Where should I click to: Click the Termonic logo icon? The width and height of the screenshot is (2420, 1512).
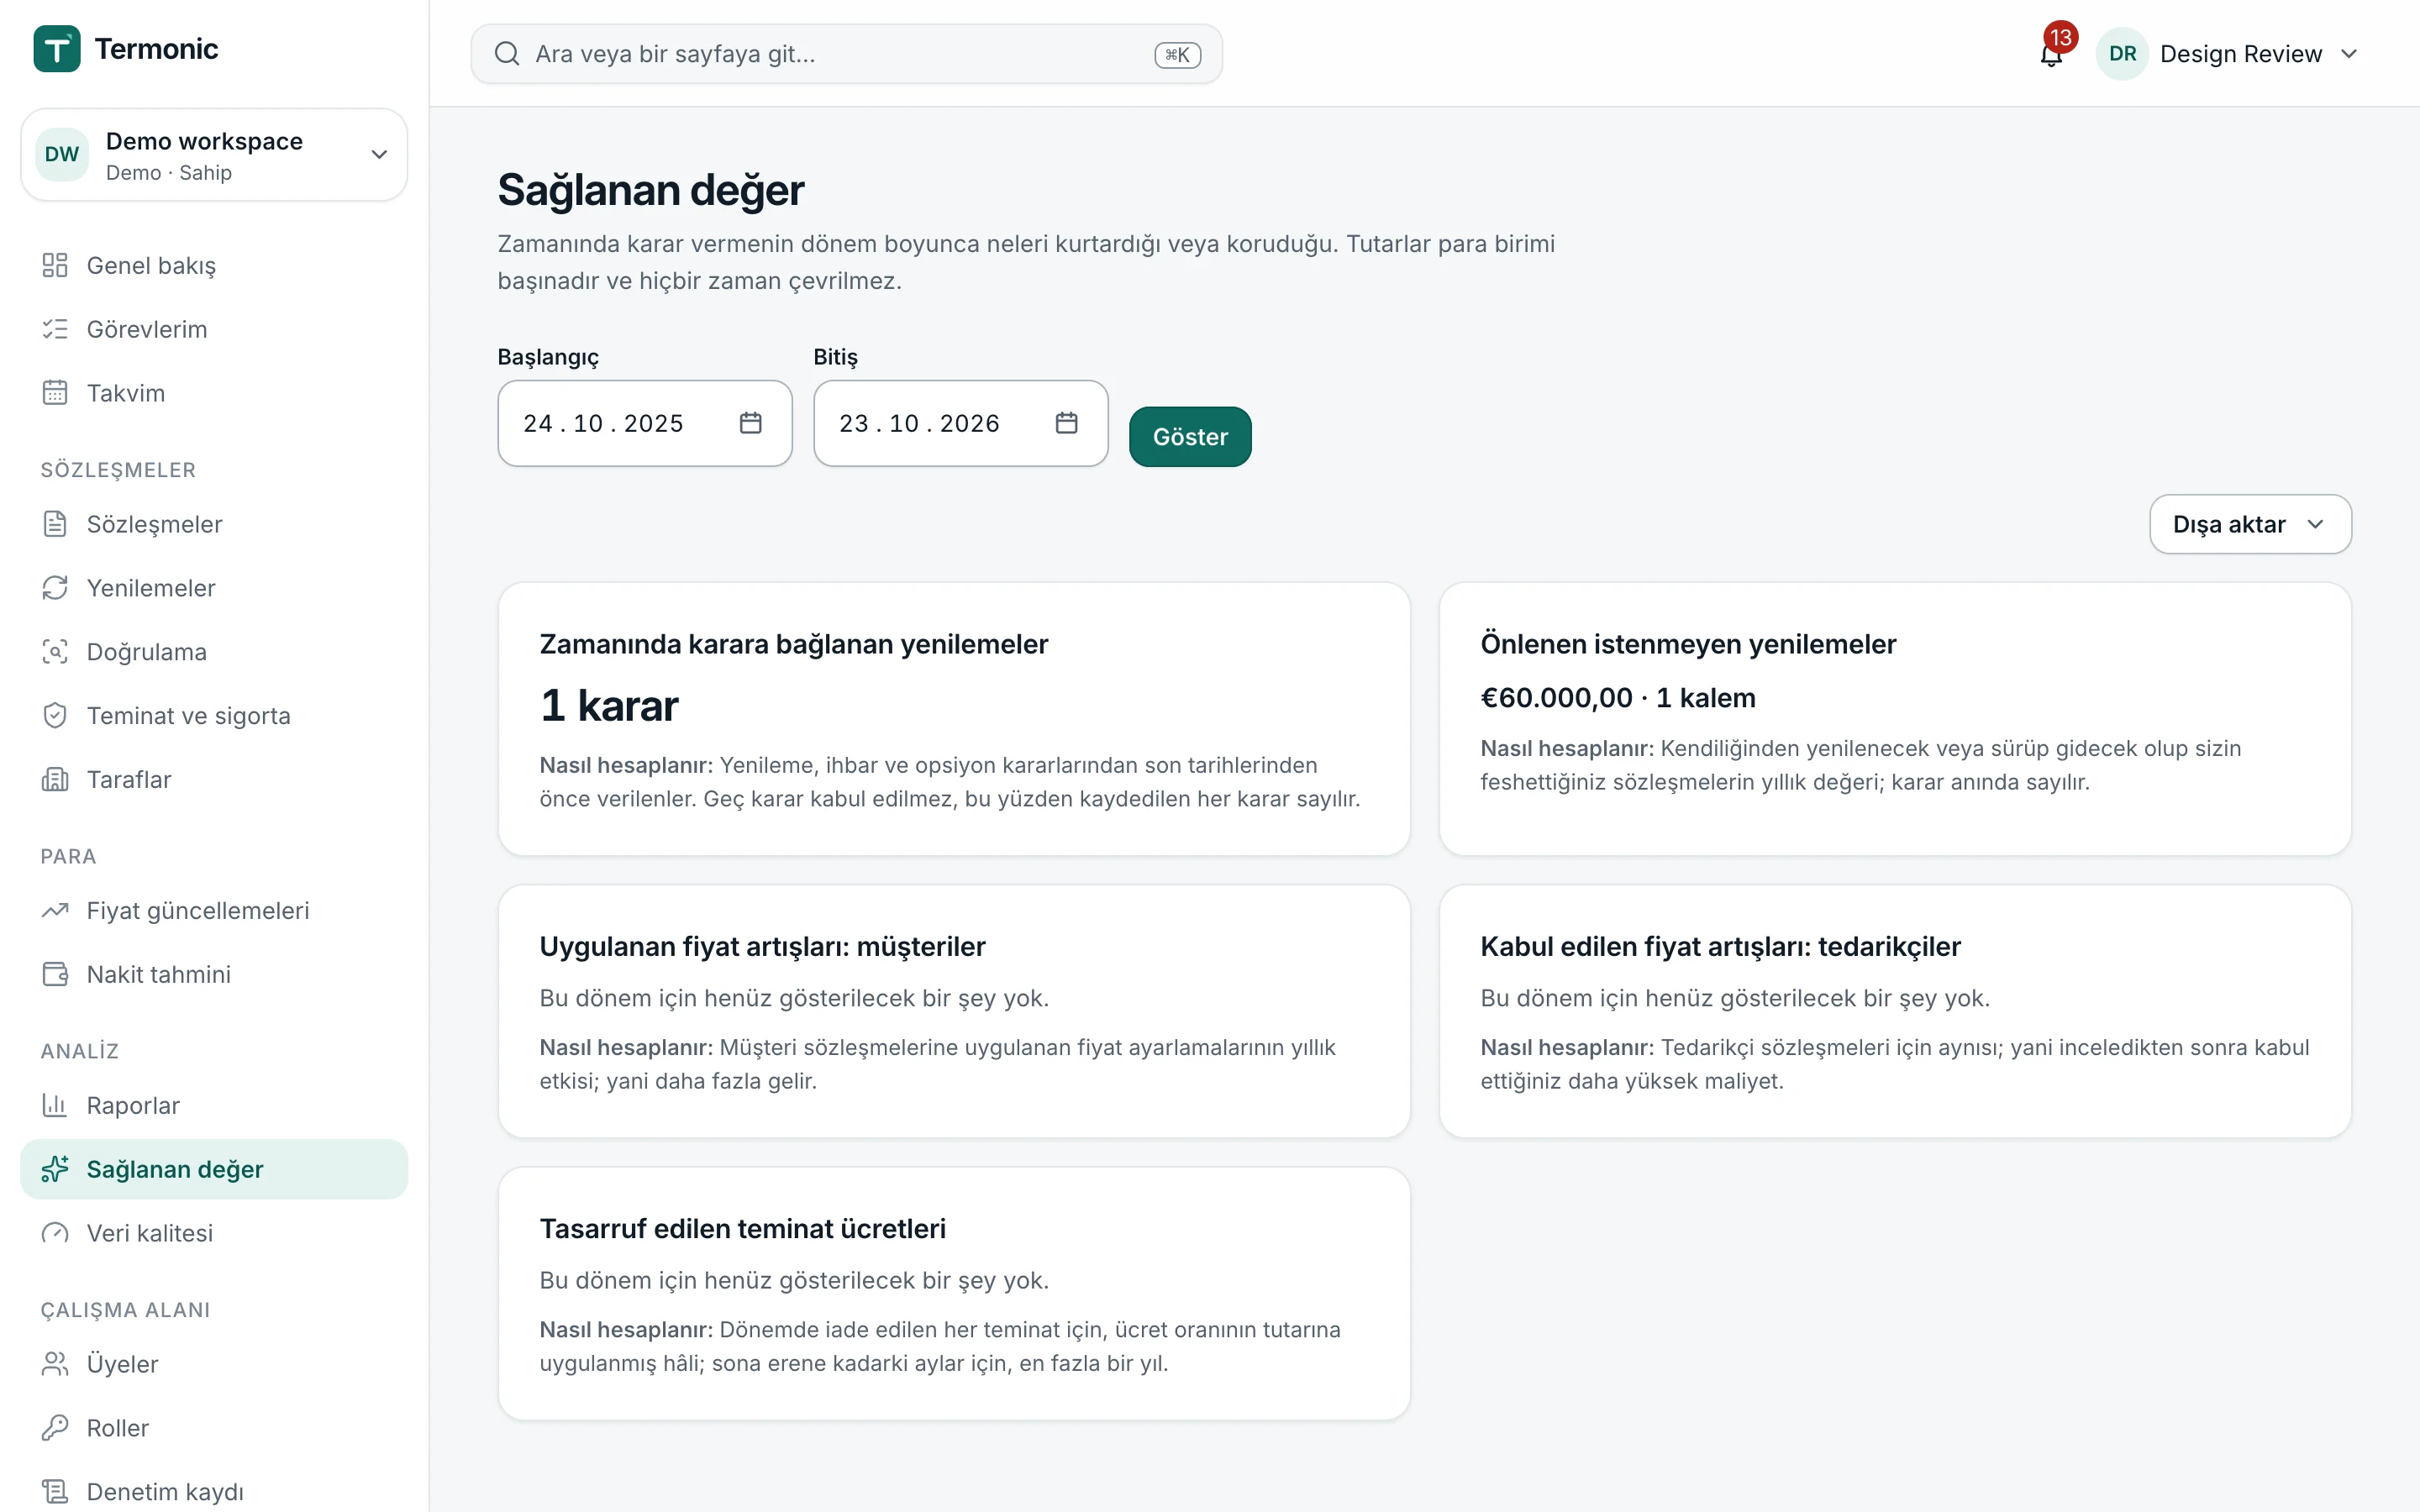[x=57, y=49]
